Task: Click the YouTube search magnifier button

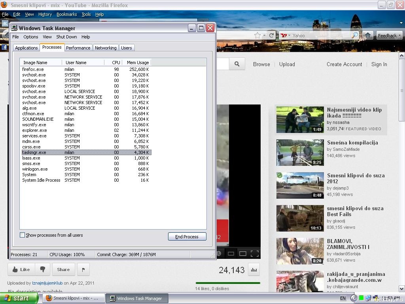Action: (237, 64)
